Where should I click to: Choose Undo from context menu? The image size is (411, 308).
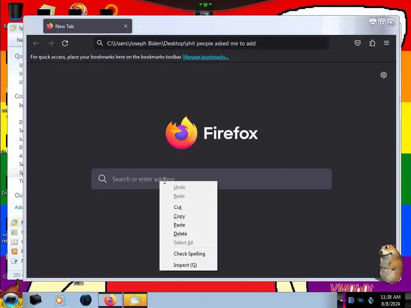(189, 187)
